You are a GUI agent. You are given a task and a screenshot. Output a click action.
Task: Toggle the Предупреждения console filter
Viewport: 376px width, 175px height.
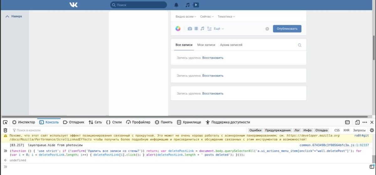[x=278, y=130]
